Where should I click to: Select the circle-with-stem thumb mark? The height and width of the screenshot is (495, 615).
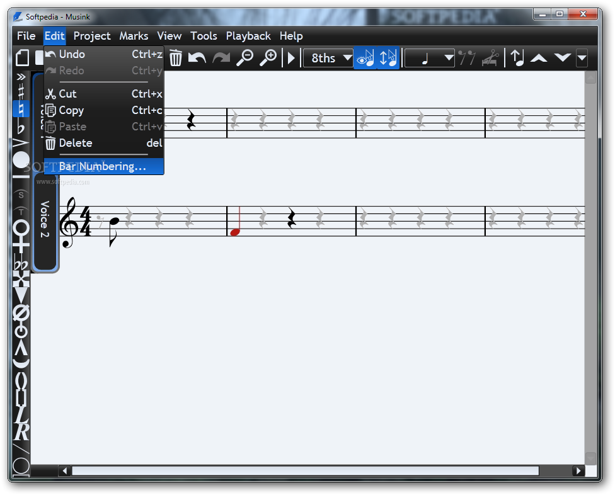[21, 330]
